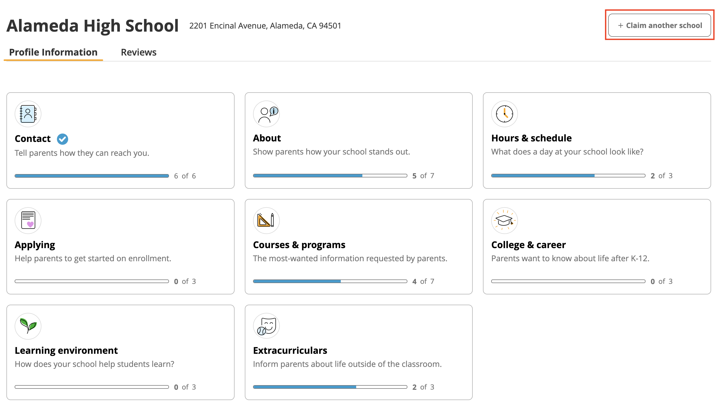Screen dimensions: 717x407
Task: Open the Learning environment heading
Action: click(x=66, y=350)
